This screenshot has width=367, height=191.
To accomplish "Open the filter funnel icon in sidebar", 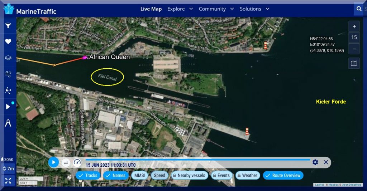I will pyautogui.click(x=8, y=25).
